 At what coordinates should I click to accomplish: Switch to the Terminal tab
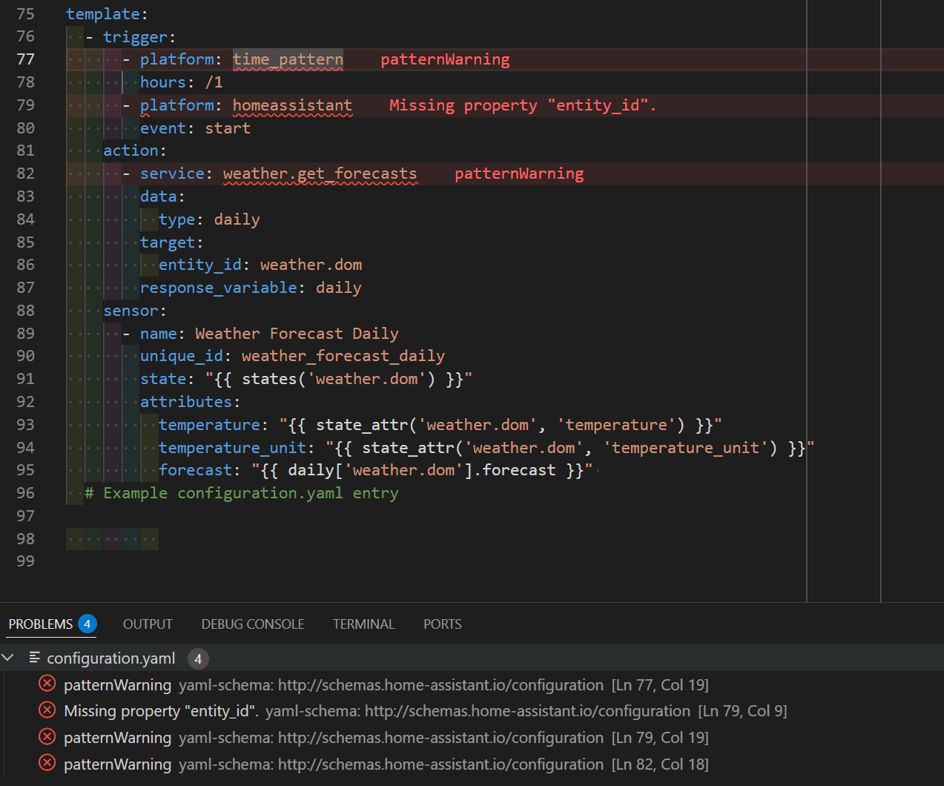pos(363,624)
